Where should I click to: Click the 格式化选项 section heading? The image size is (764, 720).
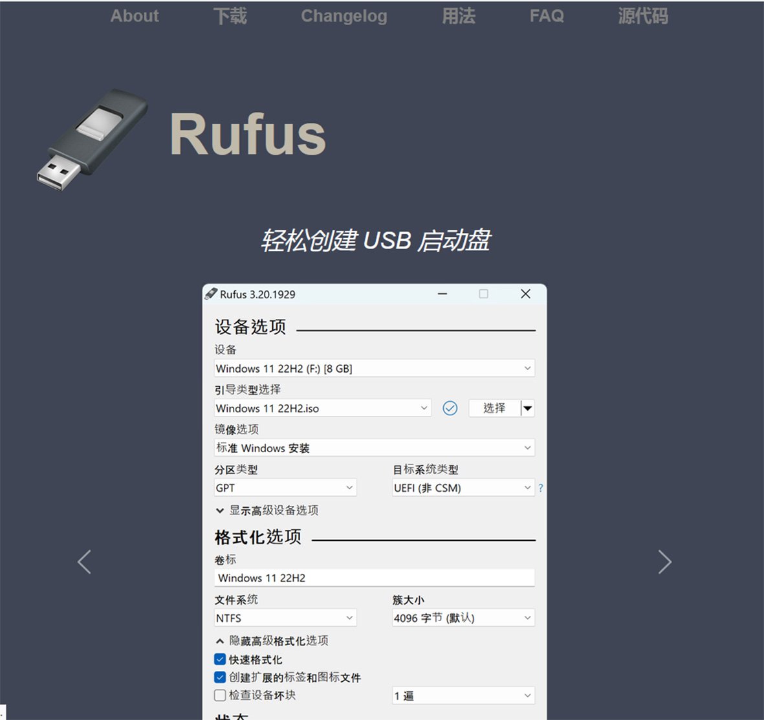click(258, 537)
